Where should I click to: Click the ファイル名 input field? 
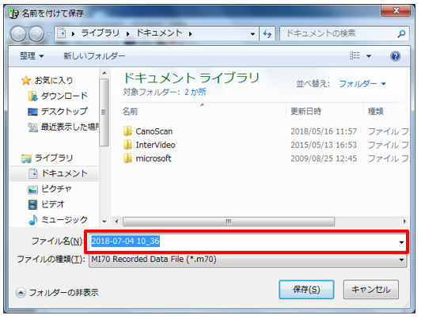click(246, 241)
